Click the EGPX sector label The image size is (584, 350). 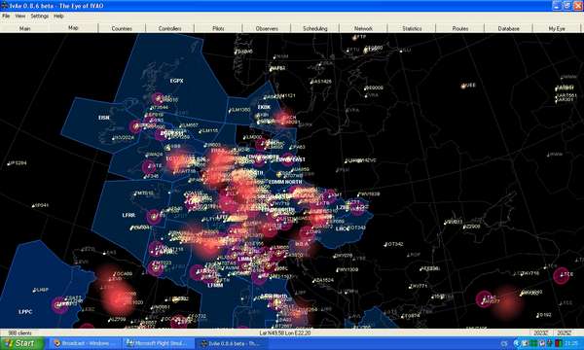click(176, 81)
